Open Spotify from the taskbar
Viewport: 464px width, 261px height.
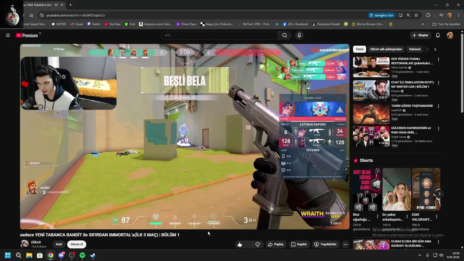tap(82, 255)
